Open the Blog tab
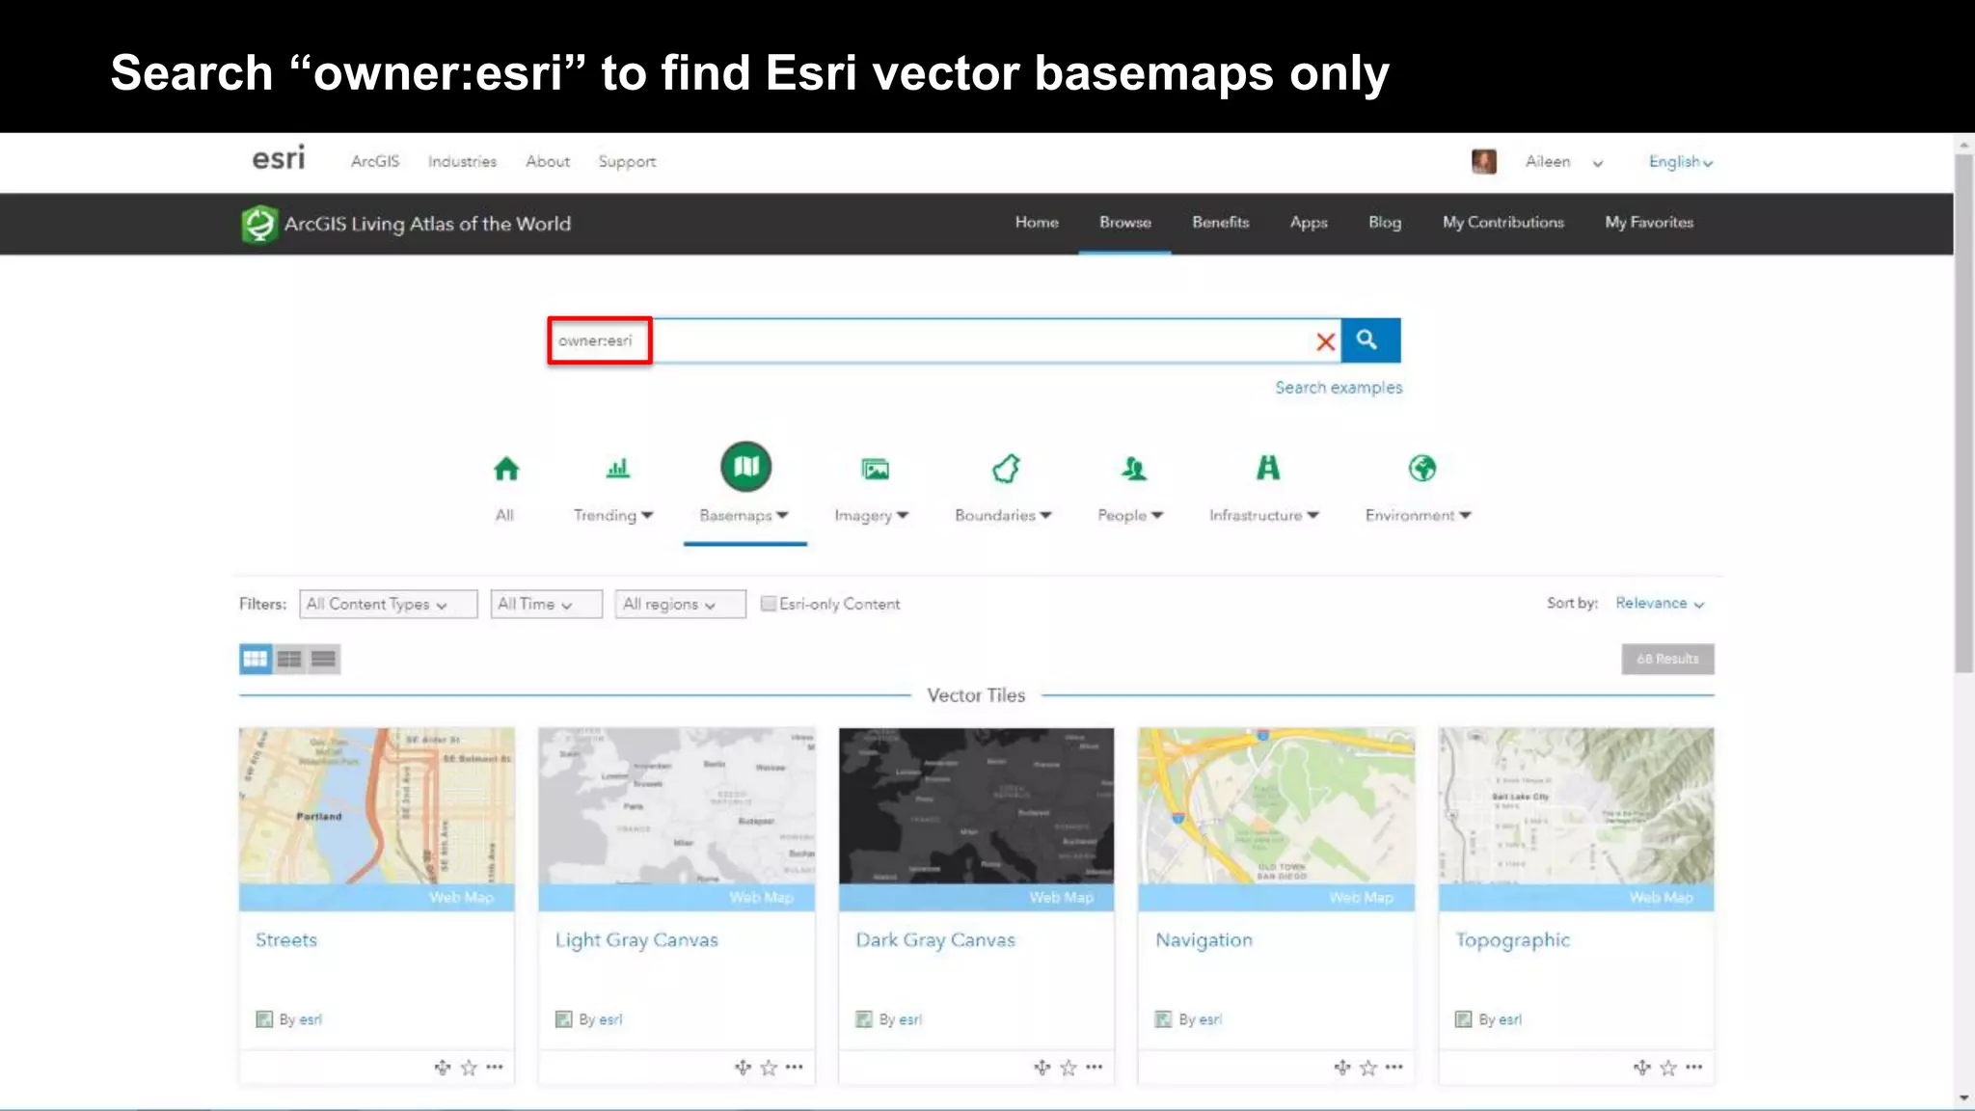Screen dimensions: 1975x1111 (1385, 223)
